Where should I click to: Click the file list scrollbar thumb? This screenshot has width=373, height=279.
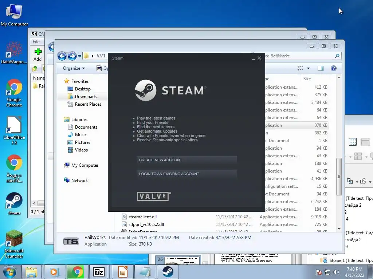pos(339,177)
